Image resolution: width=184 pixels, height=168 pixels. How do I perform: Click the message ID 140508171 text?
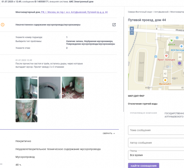pos(42,2)
